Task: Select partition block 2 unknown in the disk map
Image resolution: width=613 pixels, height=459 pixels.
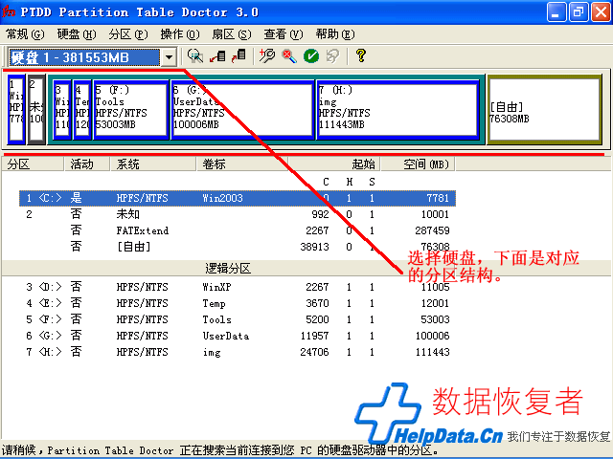Action: (36, 109)
